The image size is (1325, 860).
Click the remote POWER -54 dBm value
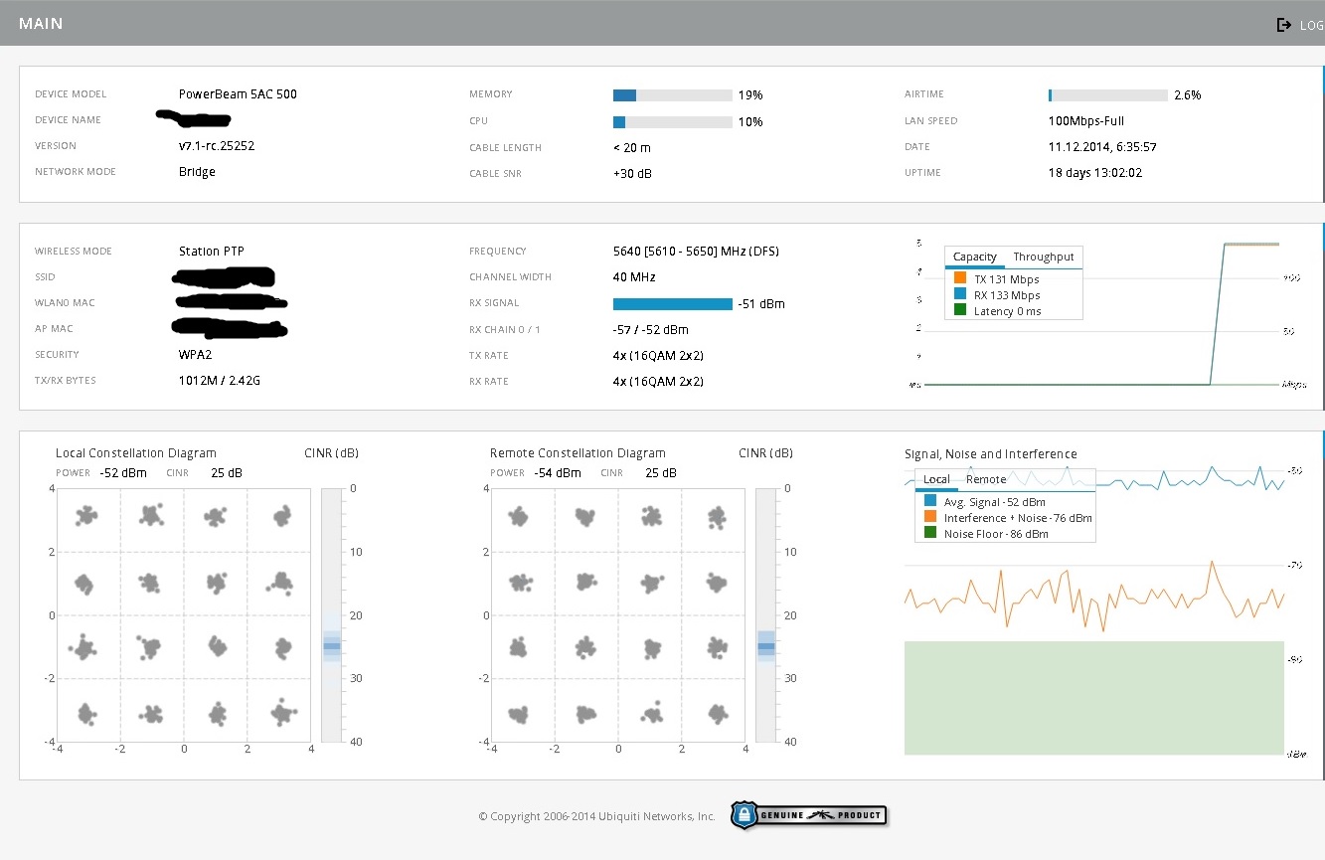[558, 473]
